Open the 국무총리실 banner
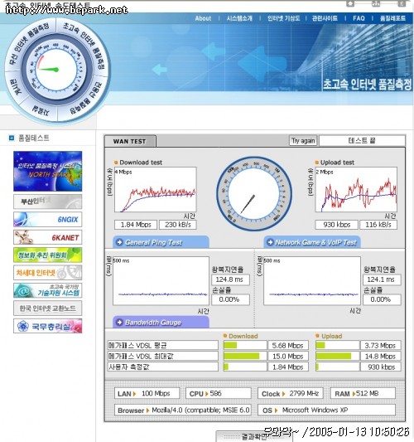 pyautogui.click(x=47, y=326)
